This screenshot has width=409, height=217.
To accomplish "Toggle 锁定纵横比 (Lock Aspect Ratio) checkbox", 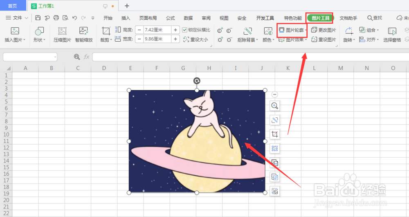I will point(185,30).
